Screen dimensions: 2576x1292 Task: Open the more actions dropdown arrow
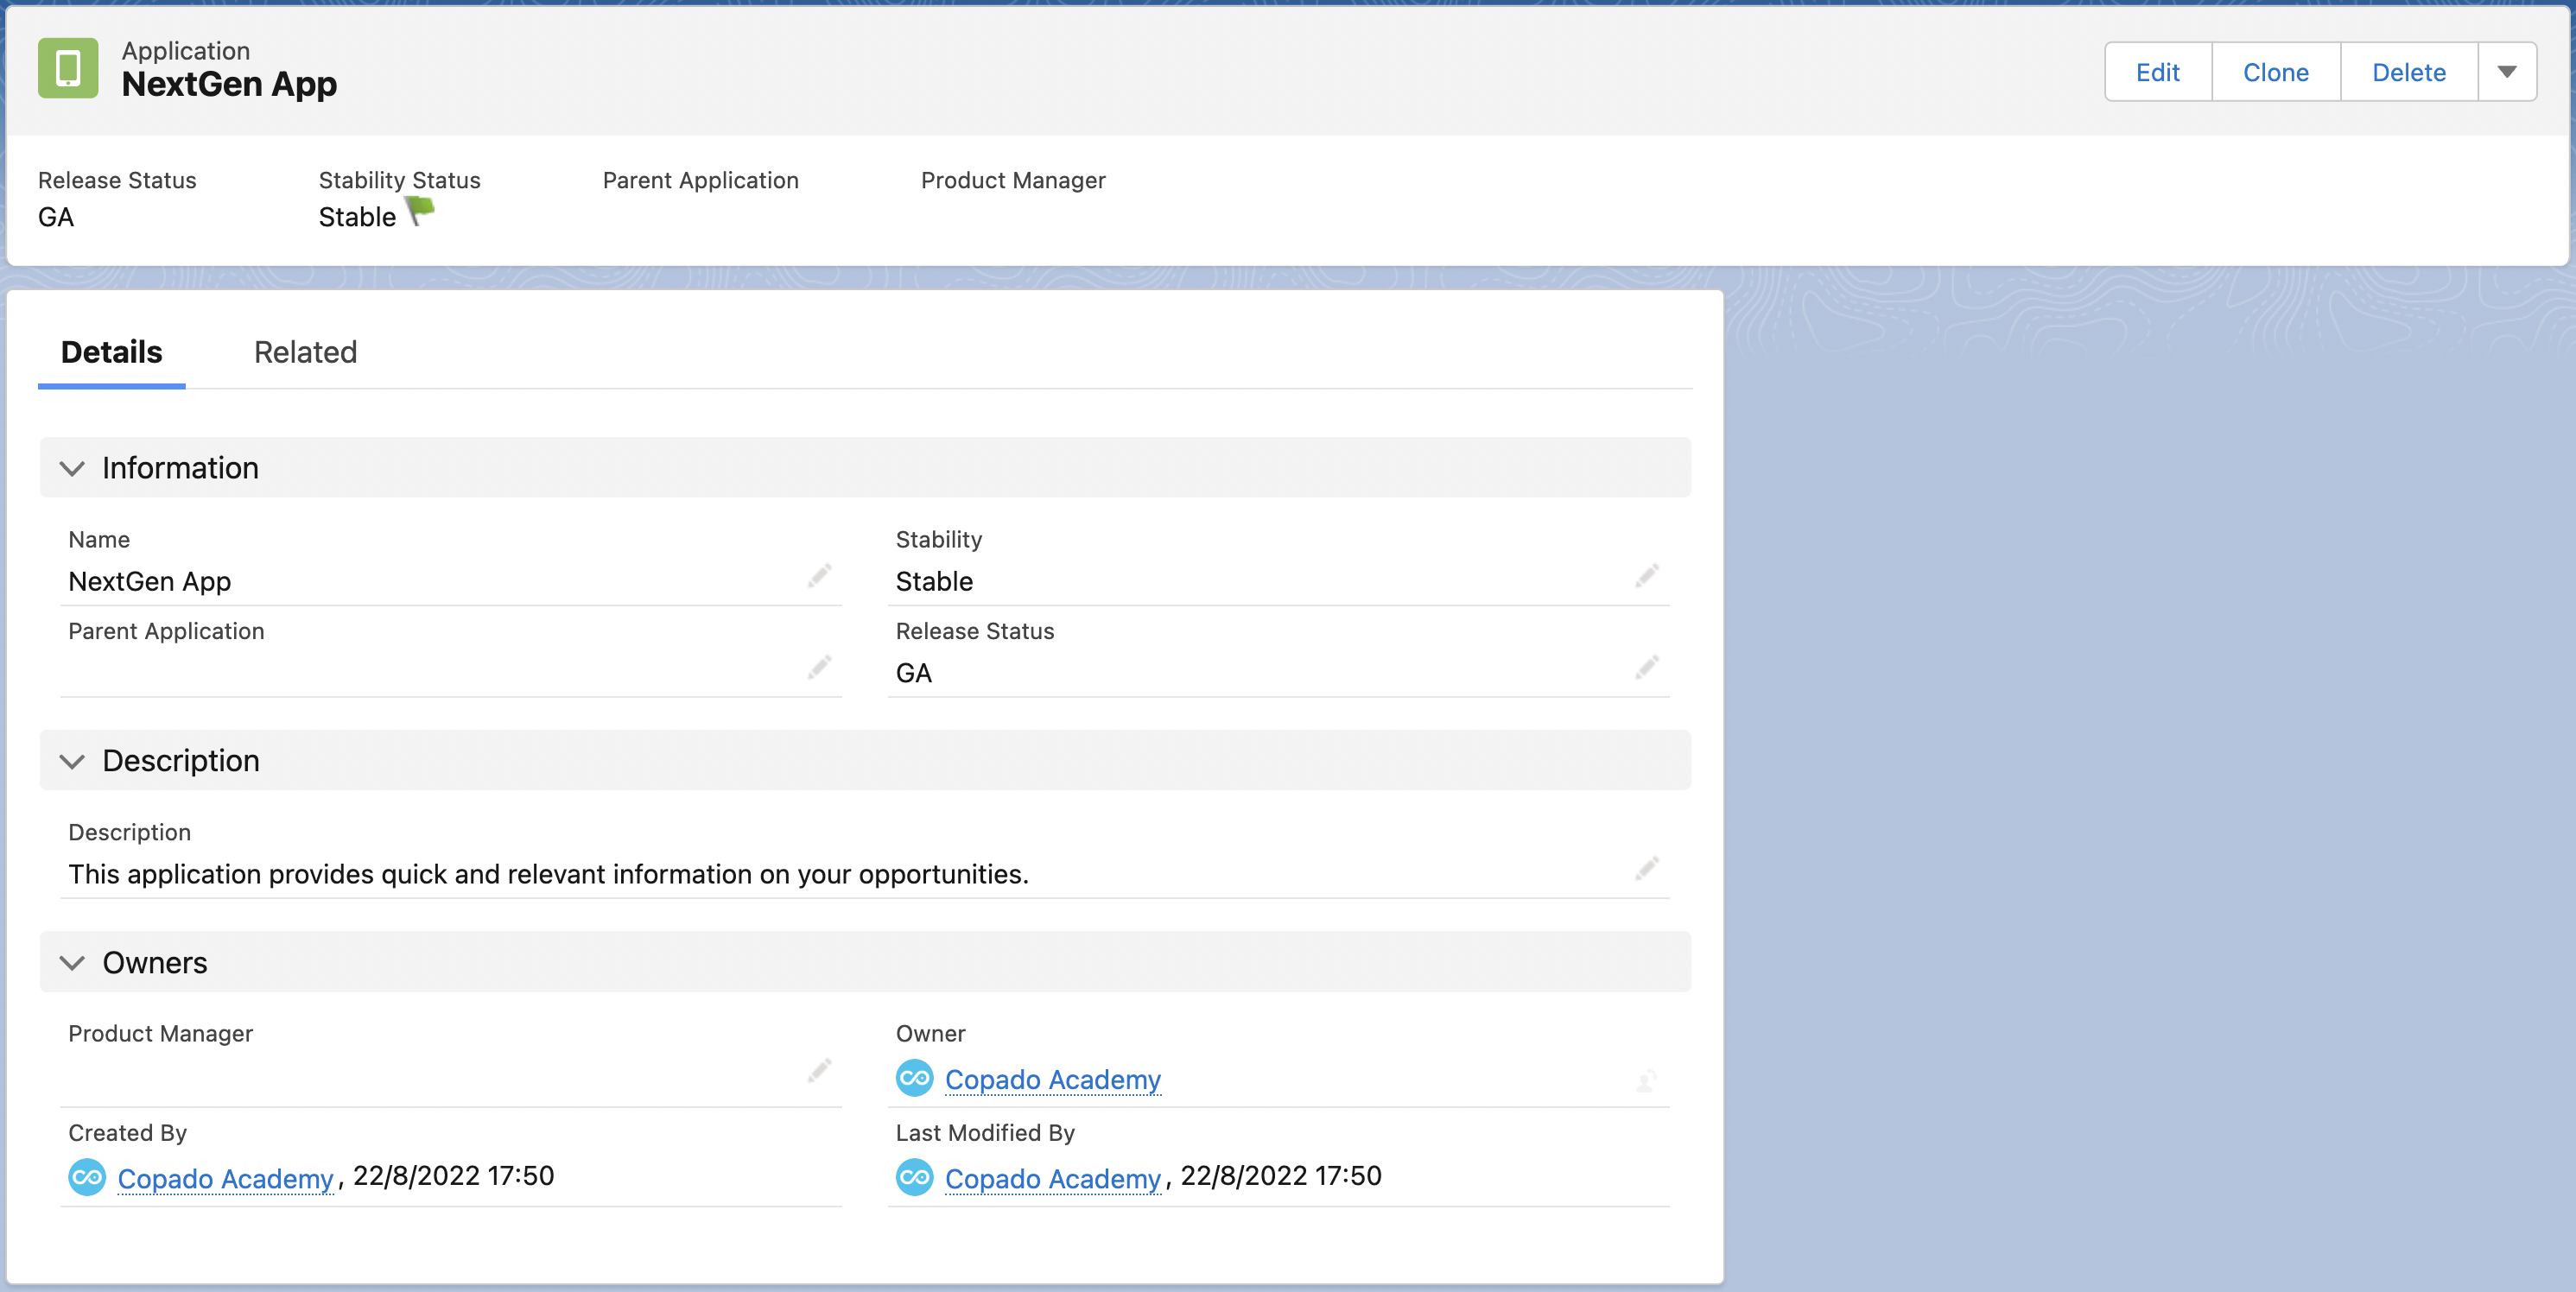click(2507, 72)
